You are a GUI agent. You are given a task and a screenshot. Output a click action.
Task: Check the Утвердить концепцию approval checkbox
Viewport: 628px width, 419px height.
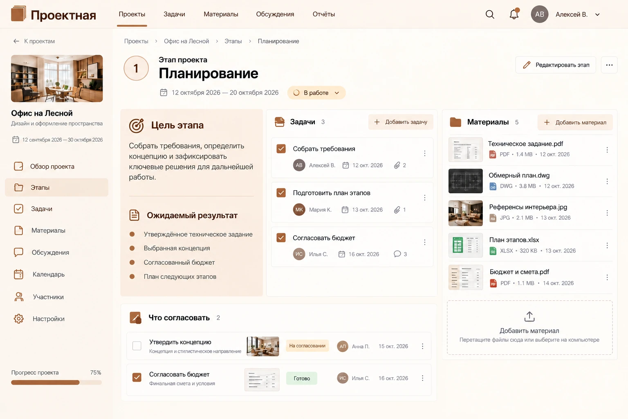[x=137, y=346]
